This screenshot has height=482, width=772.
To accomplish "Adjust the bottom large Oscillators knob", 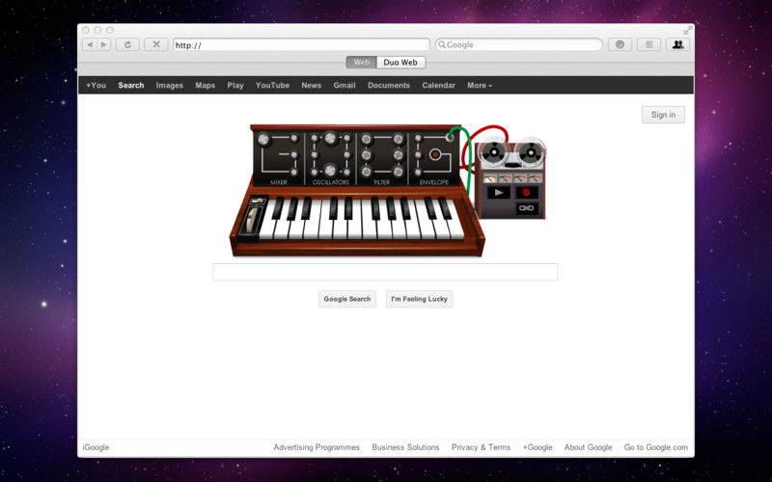I will [330, 171].
